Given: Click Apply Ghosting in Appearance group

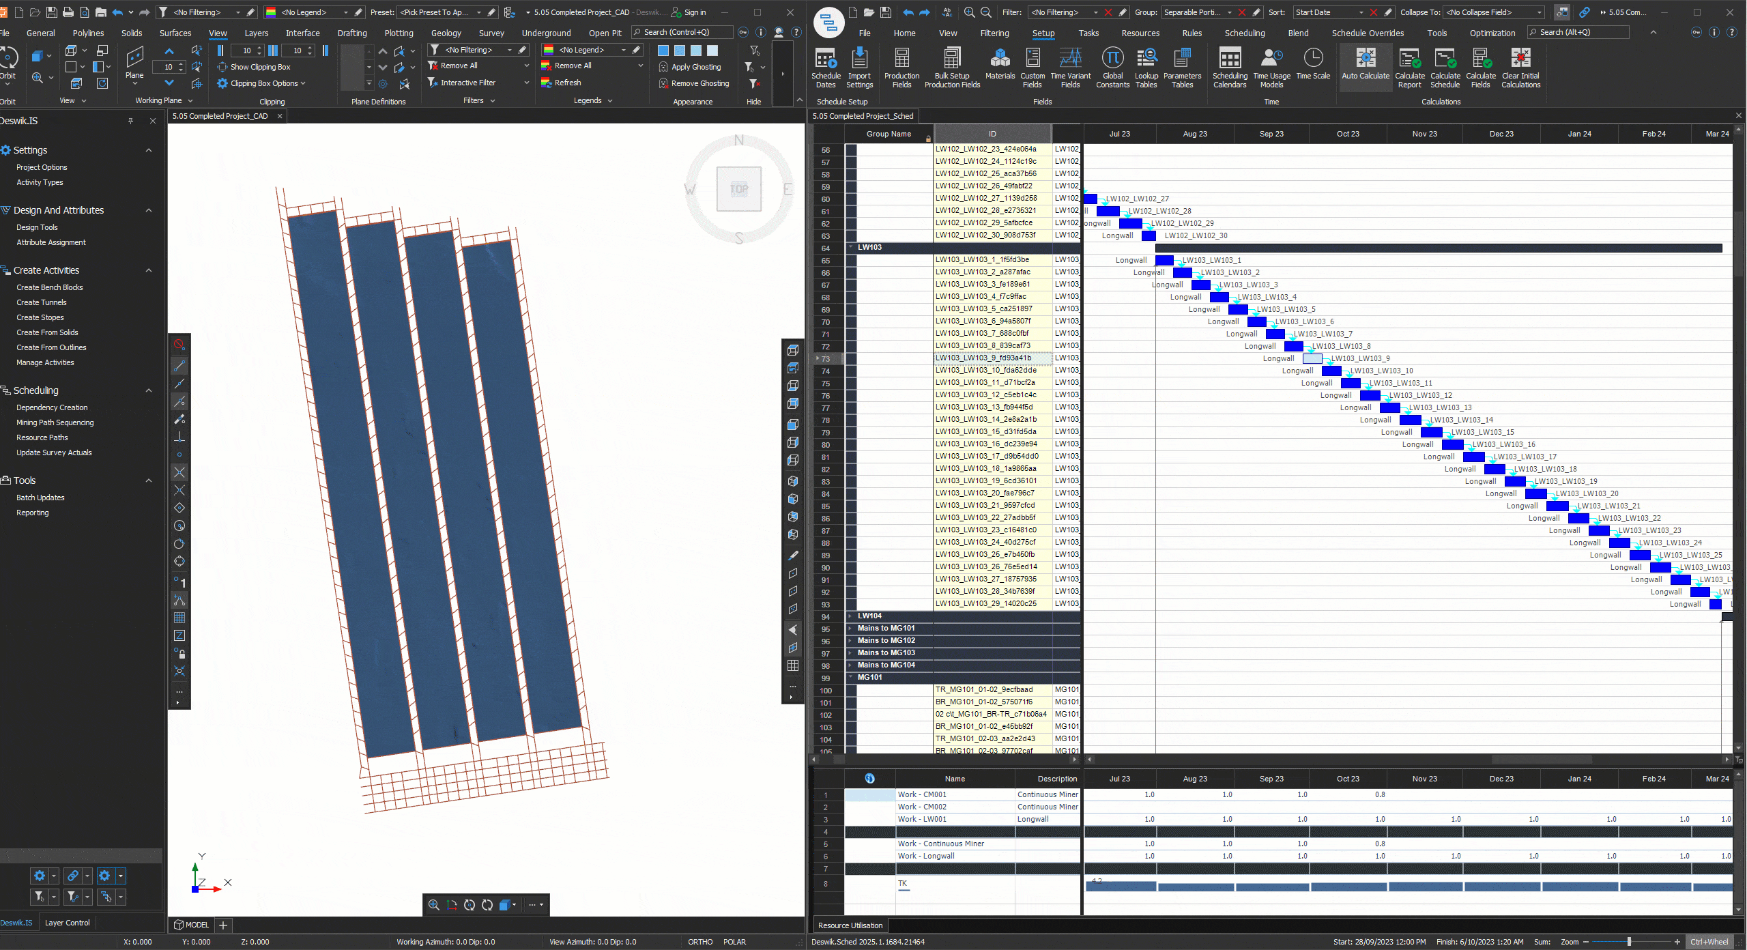Looking at the screenshot, I should click(689, 67).
